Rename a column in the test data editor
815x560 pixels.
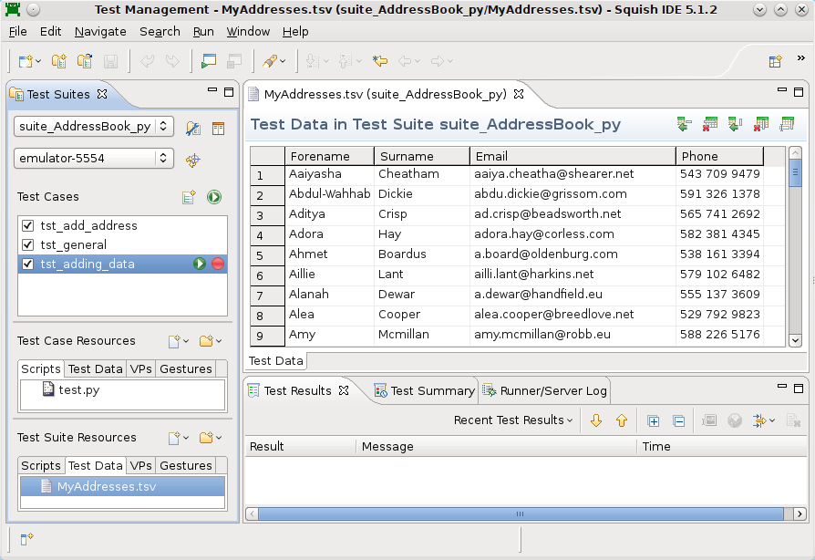pos(788,123)
